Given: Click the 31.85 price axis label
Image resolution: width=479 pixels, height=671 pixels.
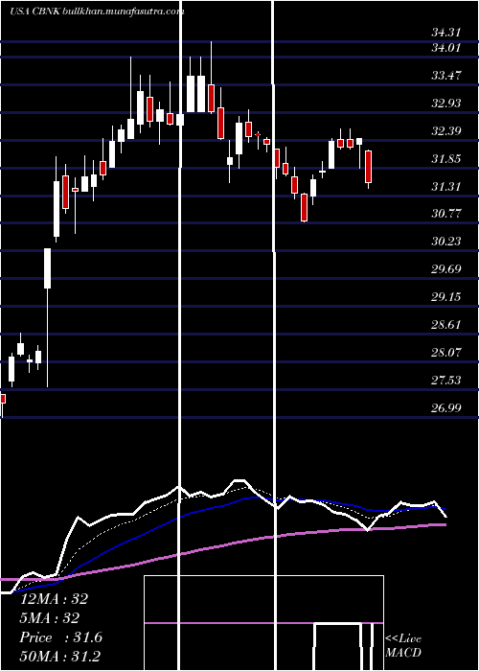Looking at the screenshot, I should pyautogui.click(x=446, y=159).
